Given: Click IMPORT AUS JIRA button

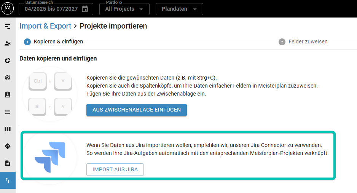Looking at the screenshot, I should point(115,169).
